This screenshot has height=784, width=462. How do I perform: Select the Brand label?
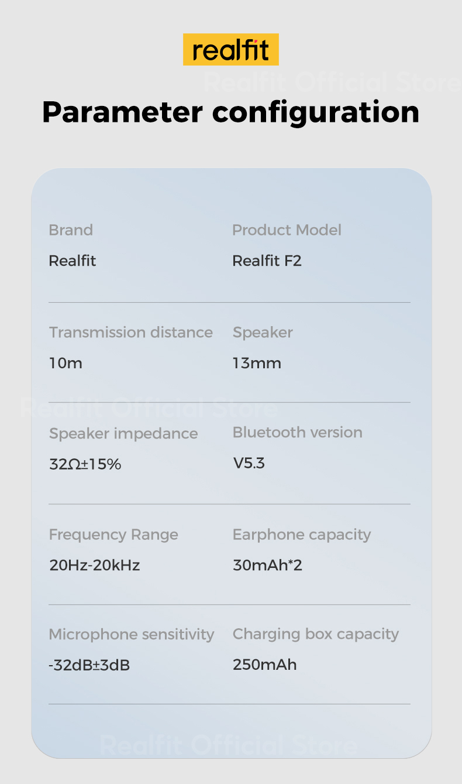tap(71, 230)
